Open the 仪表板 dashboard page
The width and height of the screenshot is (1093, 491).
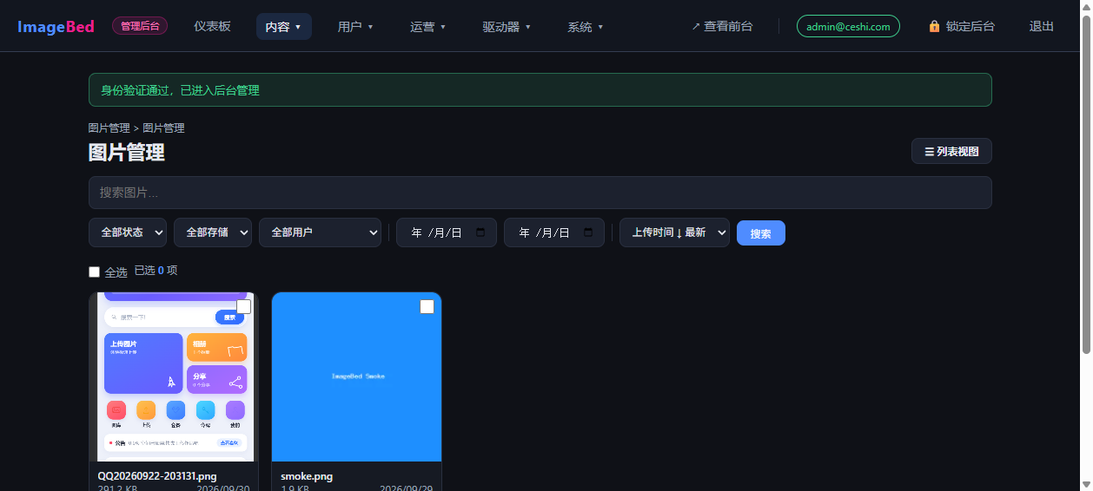click(x=212, y=27)
